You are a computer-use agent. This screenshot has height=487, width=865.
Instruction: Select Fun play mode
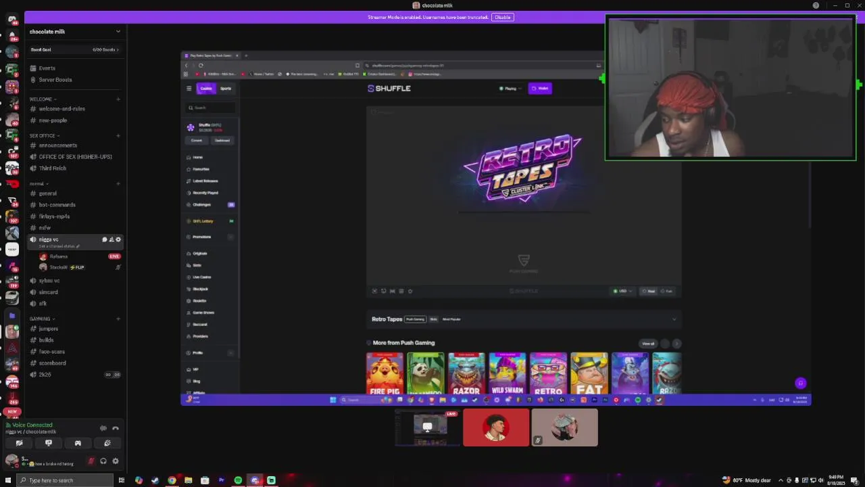tap(667, 292)
